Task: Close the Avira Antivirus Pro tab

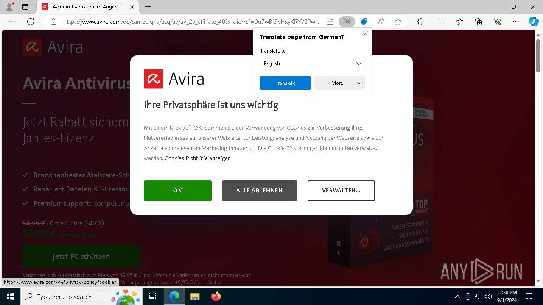Action: [132, 7]
